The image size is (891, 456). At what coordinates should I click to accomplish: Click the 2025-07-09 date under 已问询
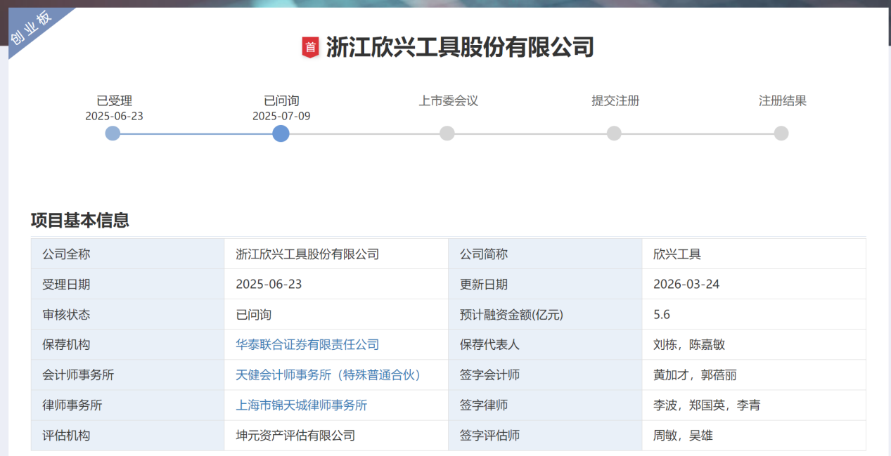pyautogui.click(x=281, y=116)
